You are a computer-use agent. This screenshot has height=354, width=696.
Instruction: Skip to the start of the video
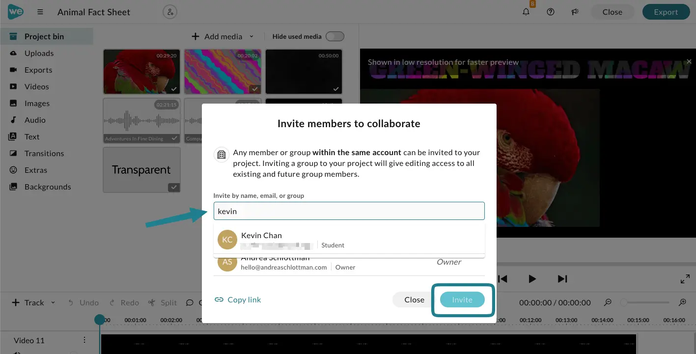502,279
